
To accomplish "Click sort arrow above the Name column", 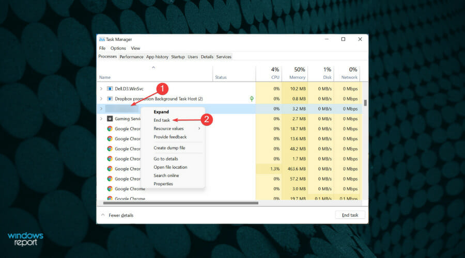I will point(153,68).
